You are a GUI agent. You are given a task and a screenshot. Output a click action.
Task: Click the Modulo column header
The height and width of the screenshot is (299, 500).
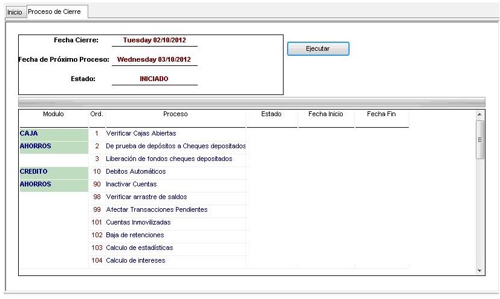(x=53, y=114)
